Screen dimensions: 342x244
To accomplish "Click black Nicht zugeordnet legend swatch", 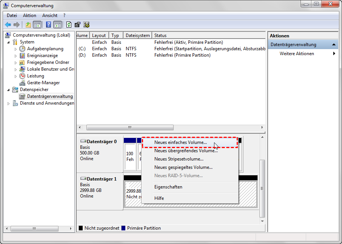I will [81, 228].
